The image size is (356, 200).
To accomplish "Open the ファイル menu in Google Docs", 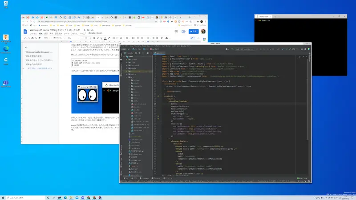I will (x=34, y=34).
